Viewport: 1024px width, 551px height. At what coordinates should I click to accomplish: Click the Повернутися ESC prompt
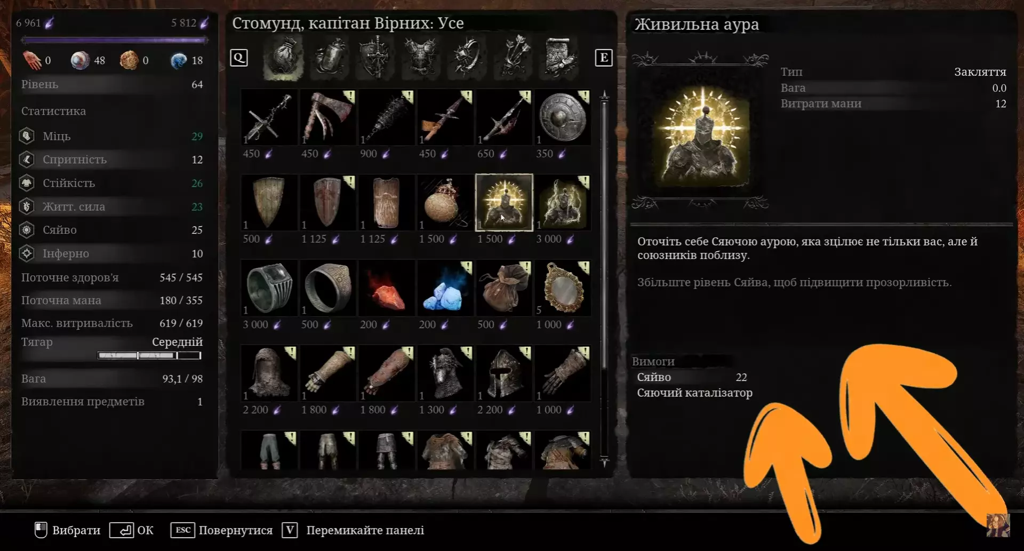221,530
